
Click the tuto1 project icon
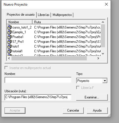pos(10,46)
